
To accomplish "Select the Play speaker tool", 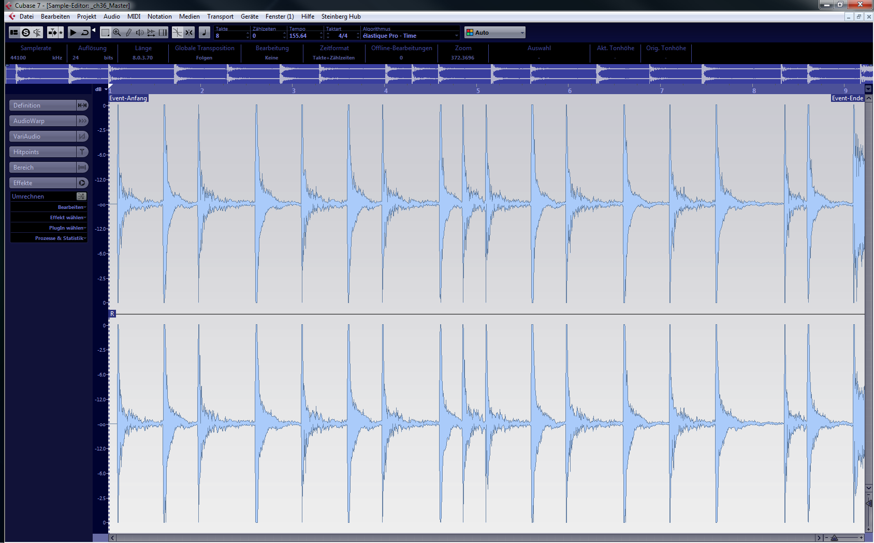I will coord(140,33).
